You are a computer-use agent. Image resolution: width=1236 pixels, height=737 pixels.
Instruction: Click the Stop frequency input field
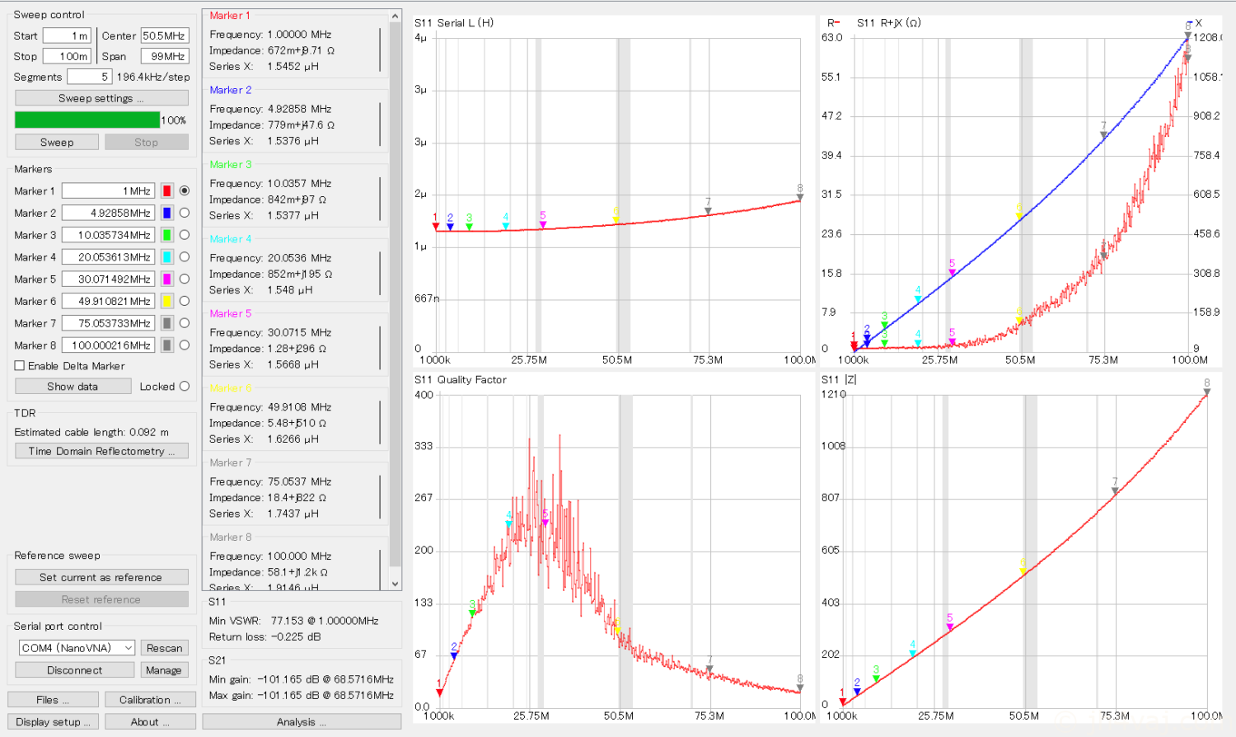click(x=67, y=57)
